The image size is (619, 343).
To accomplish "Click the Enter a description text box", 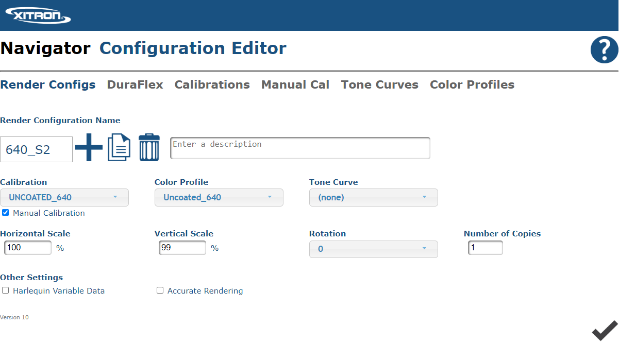I will pyautogui.click(x=300, y=148).
